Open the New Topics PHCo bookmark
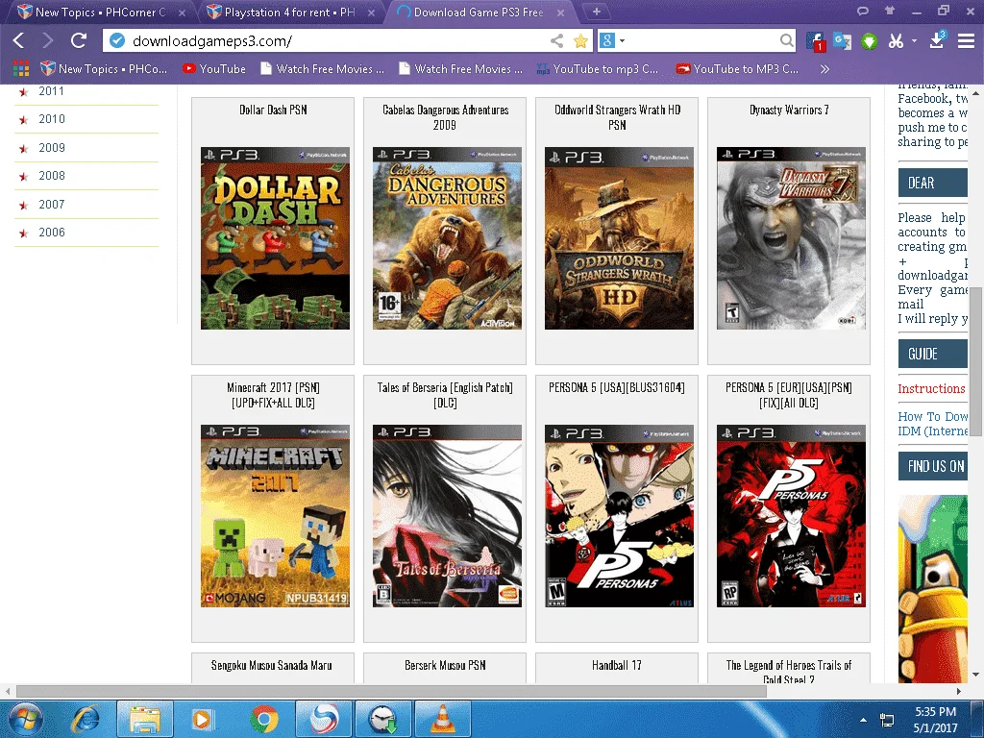Viewport: 984px width, 738px height. (x=104, y=68)
